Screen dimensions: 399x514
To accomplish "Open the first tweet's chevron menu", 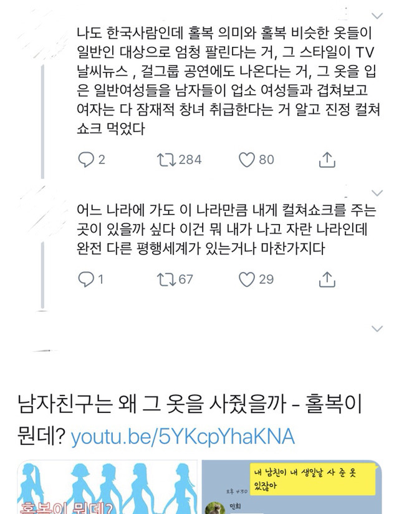I will [x=377, y=15].
